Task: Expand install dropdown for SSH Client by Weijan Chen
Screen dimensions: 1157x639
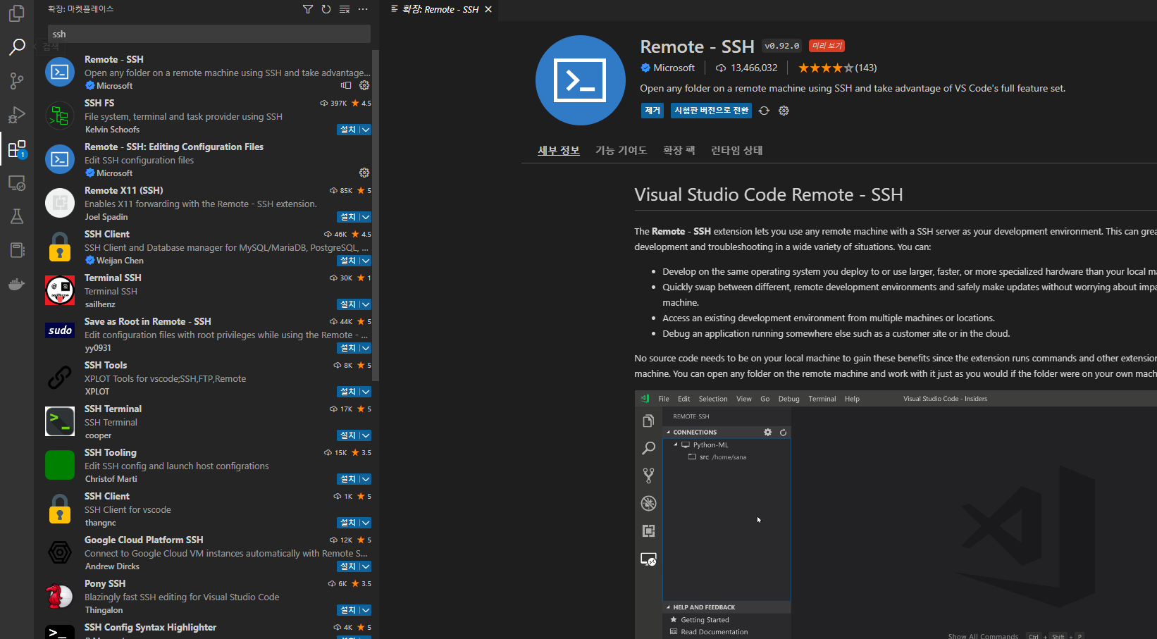Action: (x=365, y=261)
